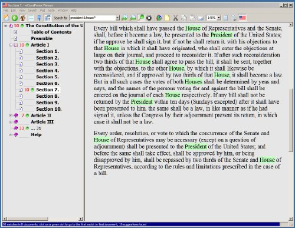The image size is (295, 228).
Task: Click the US flag toolbar icon
Action: 242,18
